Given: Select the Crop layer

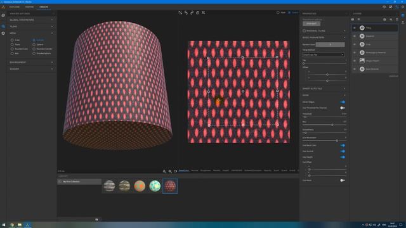Looking at the screenshot, I should pyautogui.click(x=375, y=44).
